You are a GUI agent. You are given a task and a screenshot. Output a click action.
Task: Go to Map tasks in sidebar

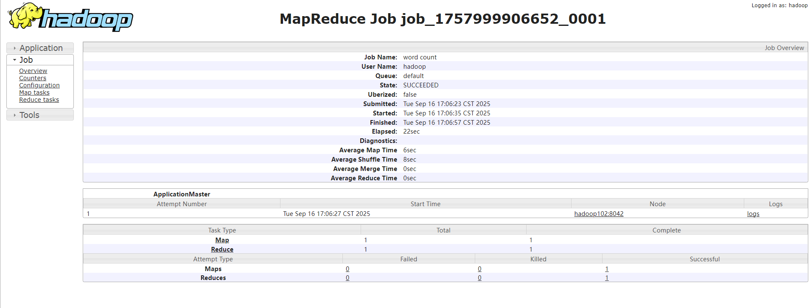pyautogui.click(x=34, y=92)
